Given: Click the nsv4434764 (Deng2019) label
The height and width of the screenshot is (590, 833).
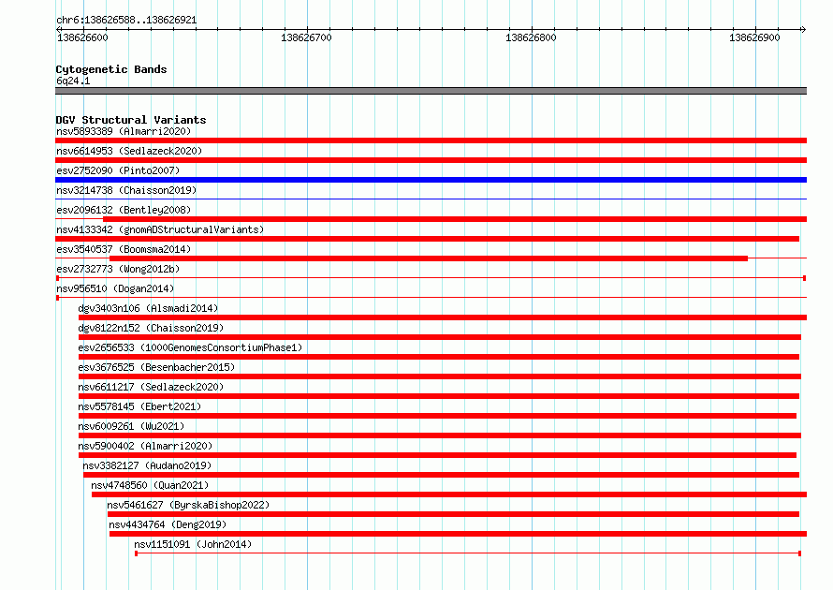Looking at the screenshot, I should point(168,524).
